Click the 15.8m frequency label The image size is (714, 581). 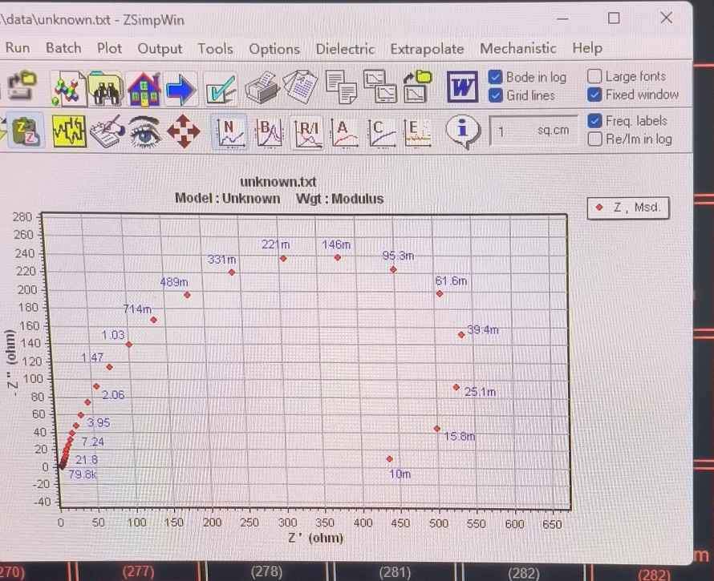pyautogui.click(x=460, y=436)
